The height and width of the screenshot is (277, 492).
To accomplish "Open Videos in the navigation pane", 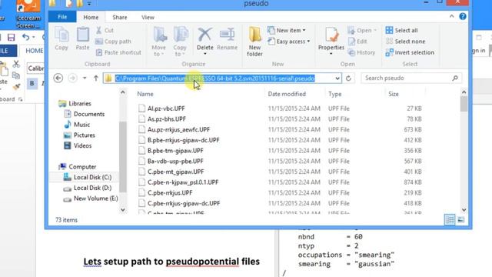I will pos(78,145).
